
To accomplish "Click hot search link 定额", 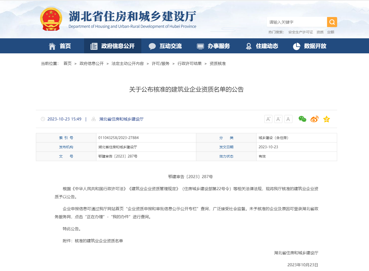I will [x=331, y=32].
